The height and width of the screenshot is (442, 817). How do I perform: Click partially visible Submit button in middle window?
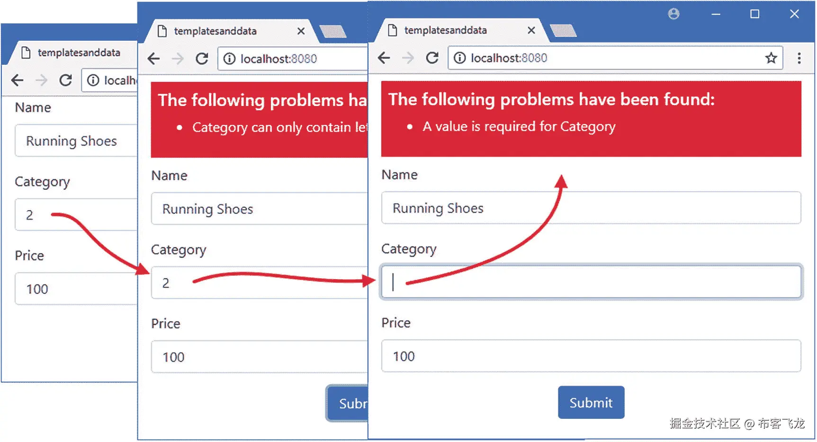[348, 403]
